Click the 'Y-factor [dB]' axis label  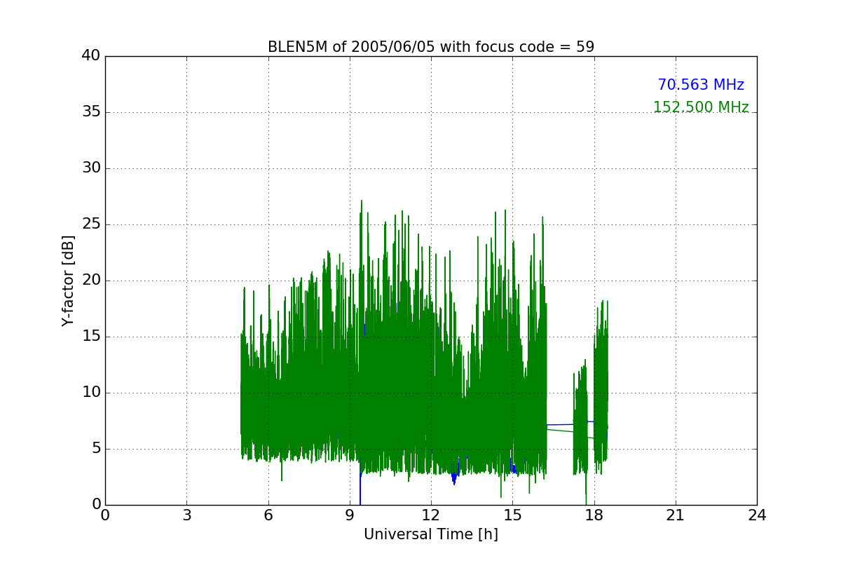[x=68, y=280]
